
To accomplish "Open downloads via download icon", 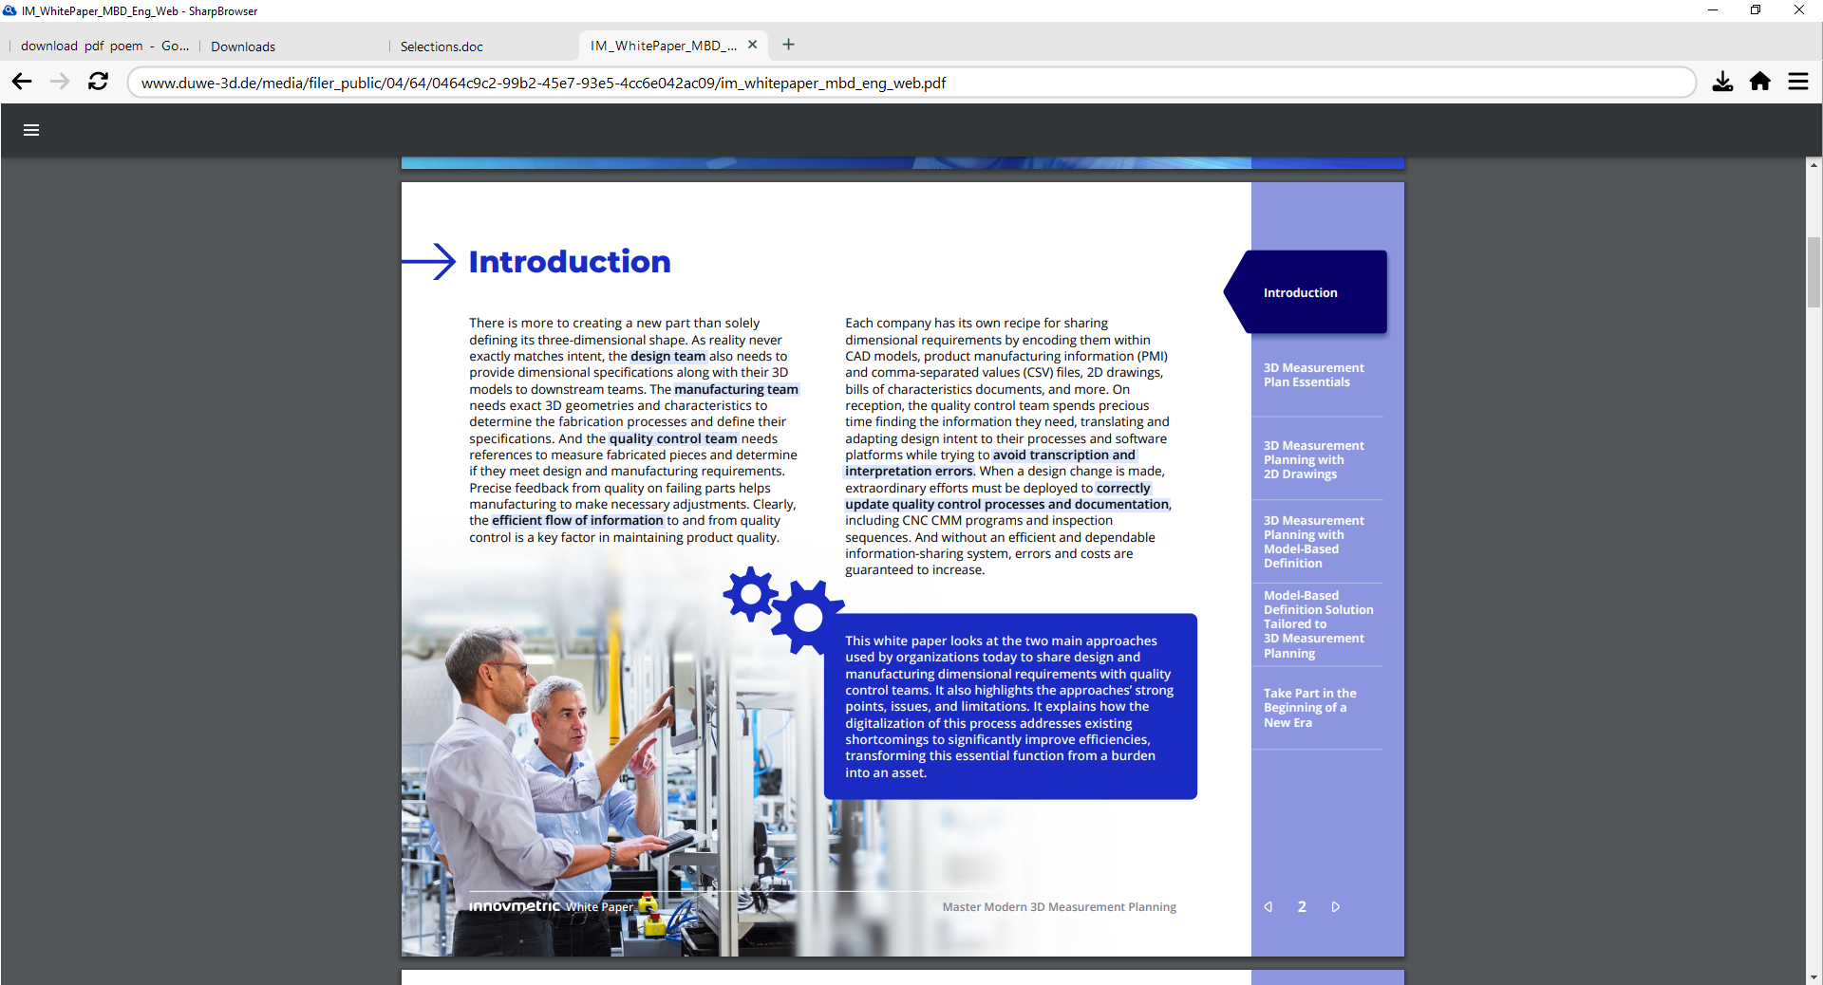I will click(1722, 82).
